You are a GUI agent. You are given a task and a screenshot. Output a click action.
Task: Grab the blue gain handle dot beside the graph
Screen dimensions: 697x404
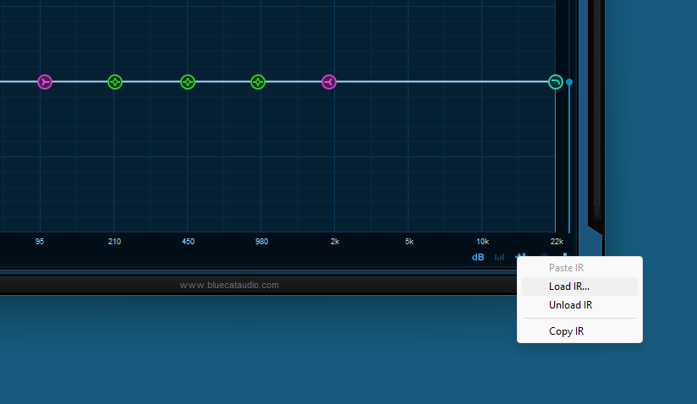click(x=569, y=82)
